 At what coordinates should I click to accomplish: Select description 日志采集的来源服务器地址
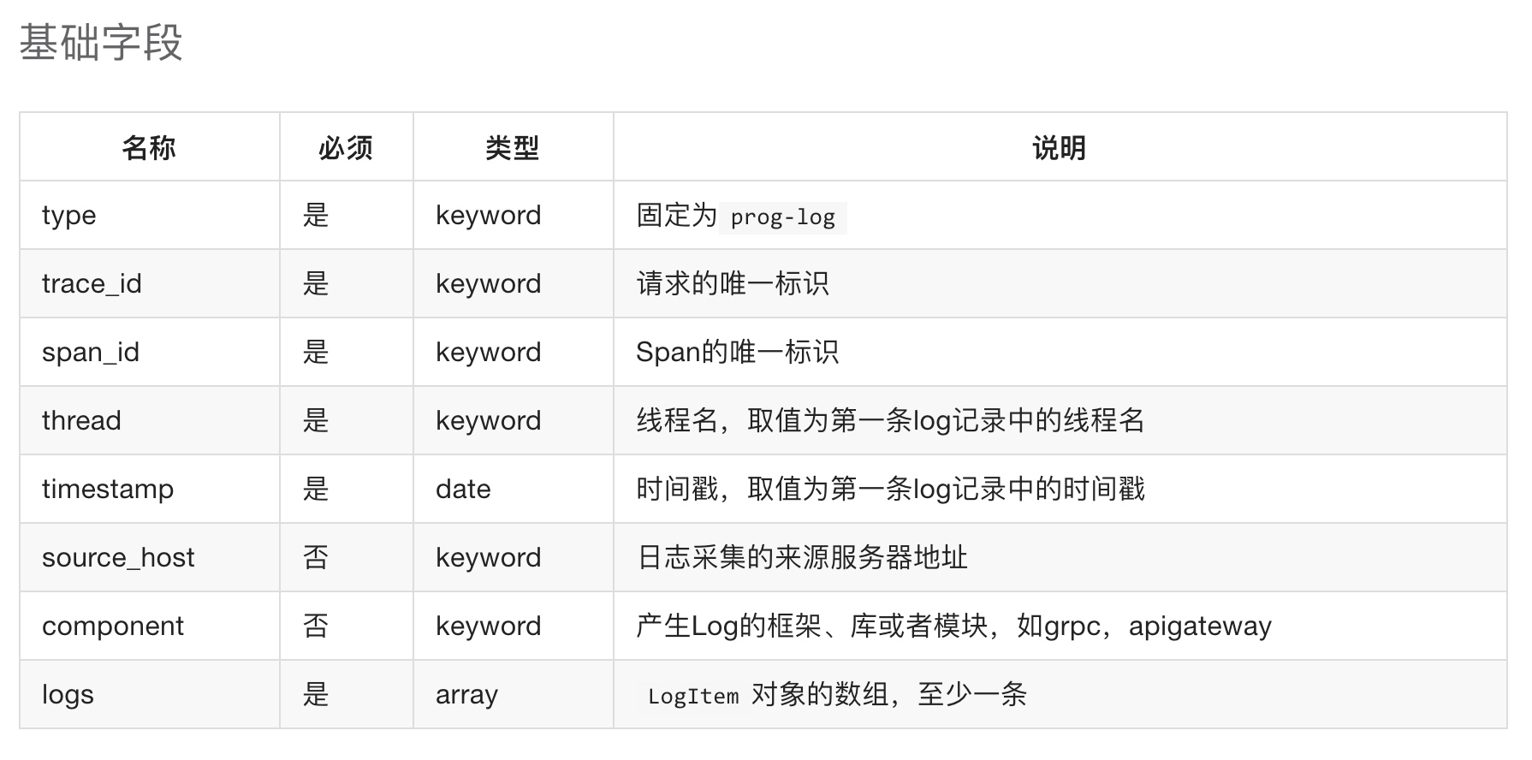point(803,557)
